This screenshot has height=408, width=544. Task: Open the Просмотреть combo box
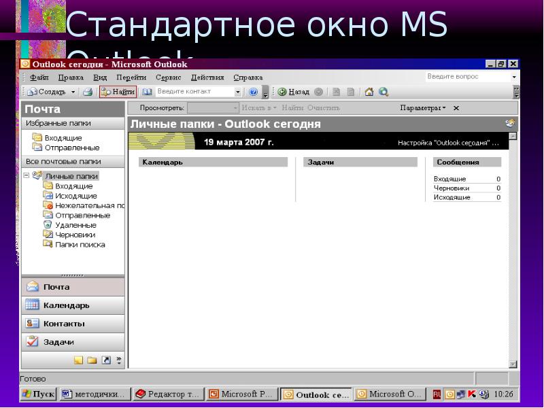[x=213, y=108]
